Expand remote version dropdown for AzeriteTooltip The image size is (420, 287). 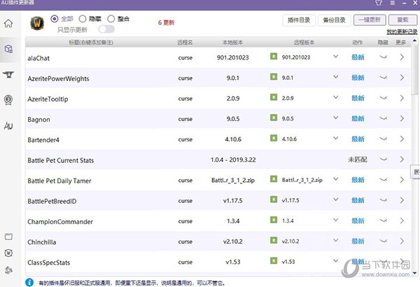click(x=335, y=97)
